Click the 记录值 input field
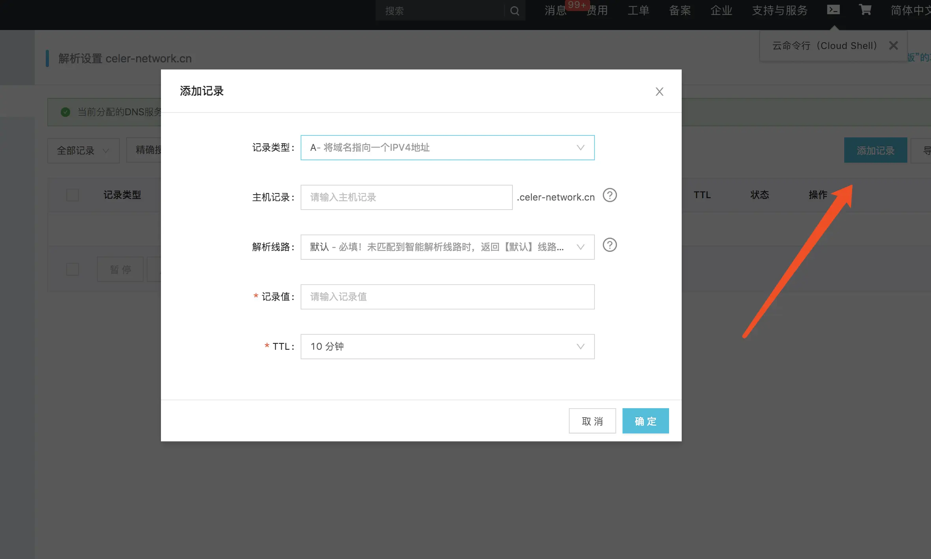 [x=447, y=297]
